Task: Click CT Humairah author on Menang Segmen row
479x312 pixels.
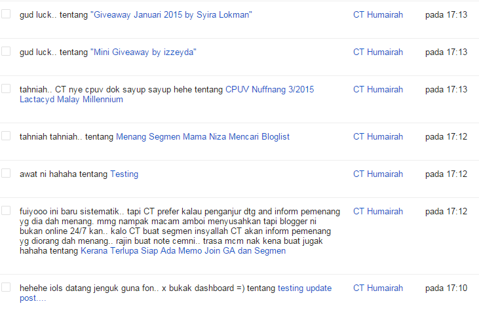Action: 378,136
